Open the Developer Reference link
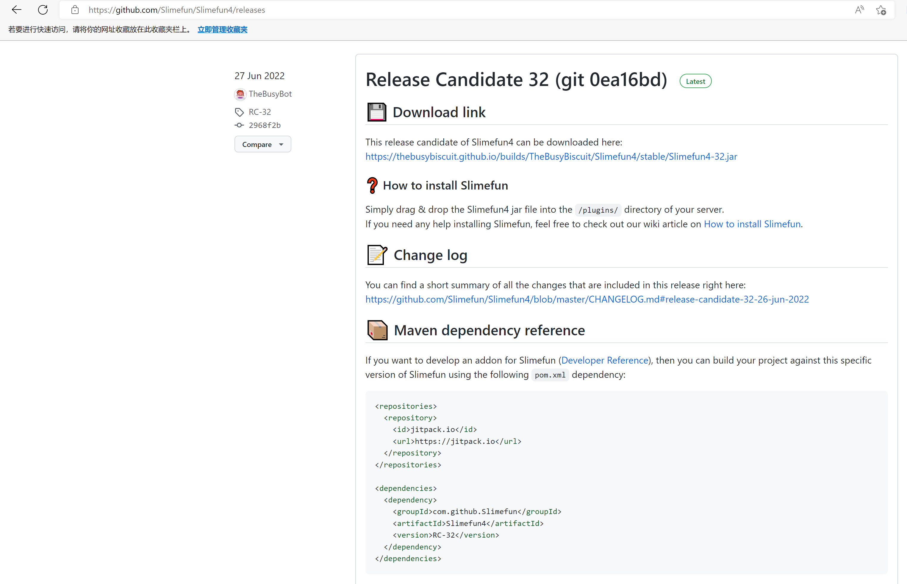 pyautogui.click(x=604, y=360)
